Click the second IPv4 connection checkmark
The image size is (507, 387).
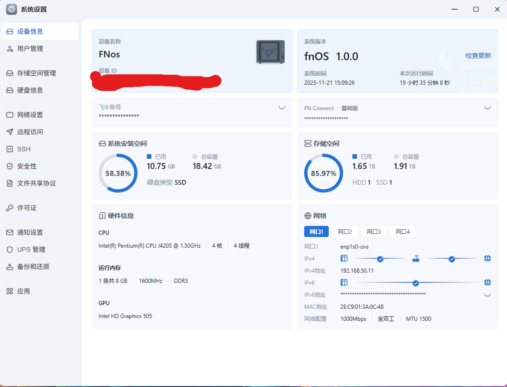click(452, 259)
